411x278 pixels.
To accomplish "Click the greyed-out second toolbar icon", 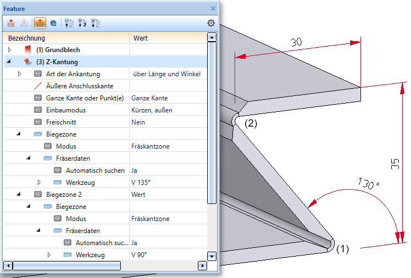I will tap(24, 23).
